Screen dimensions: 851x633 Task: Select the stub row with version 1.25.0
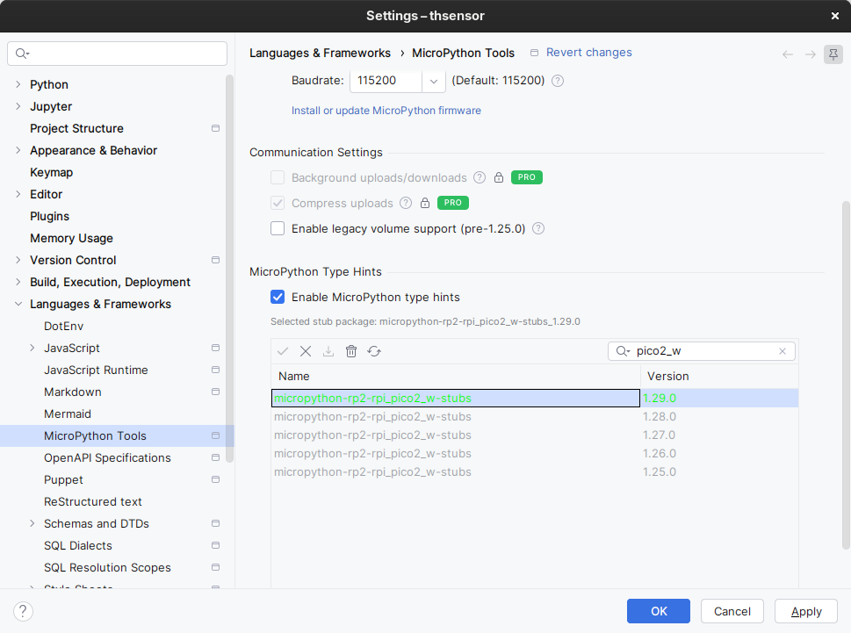[x=535, y=472]
